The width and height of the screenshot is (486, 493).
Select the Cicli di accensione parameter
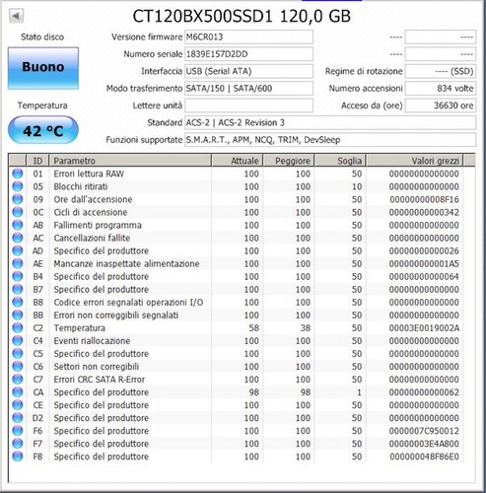[x=91, y=212]
